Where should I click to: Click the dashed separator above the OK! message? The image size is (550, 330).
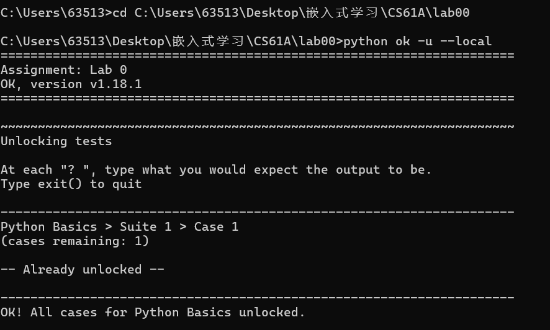point(258,298)
